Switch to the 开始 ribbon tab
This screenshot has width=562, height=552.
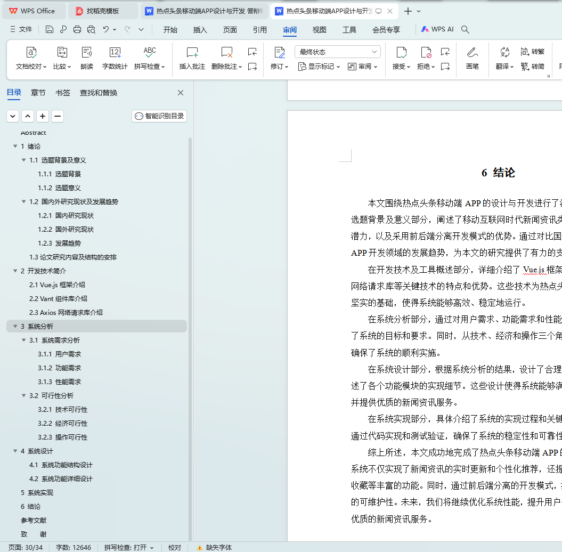[170, 30]
